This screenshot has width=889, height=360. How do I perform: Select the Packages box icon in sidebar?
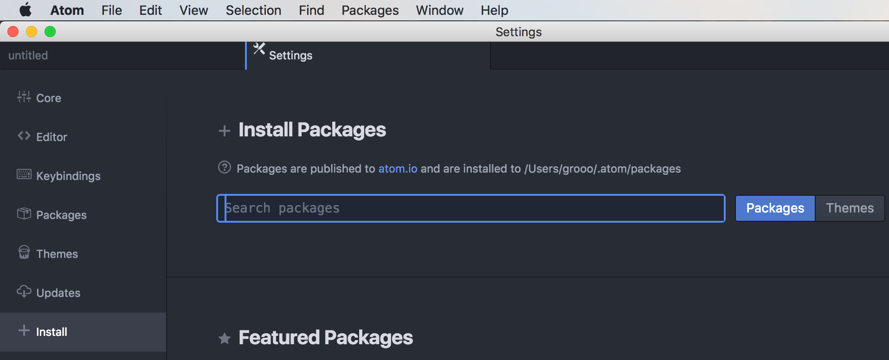(24, 213)
